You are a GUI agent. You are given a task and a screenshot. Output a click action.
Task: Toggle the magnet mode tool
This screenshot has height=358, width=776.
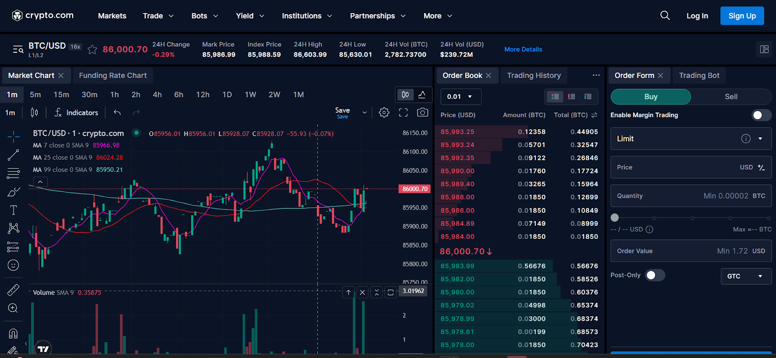(14, 333)
